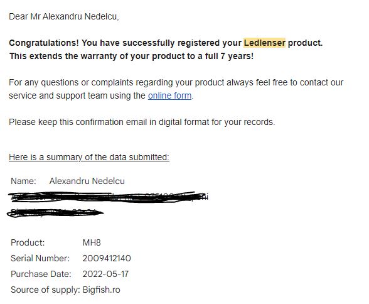The width and height of the screenshot is (369, 304).
Task: Click the MH8 product value
Action: [x=92, y=242]
